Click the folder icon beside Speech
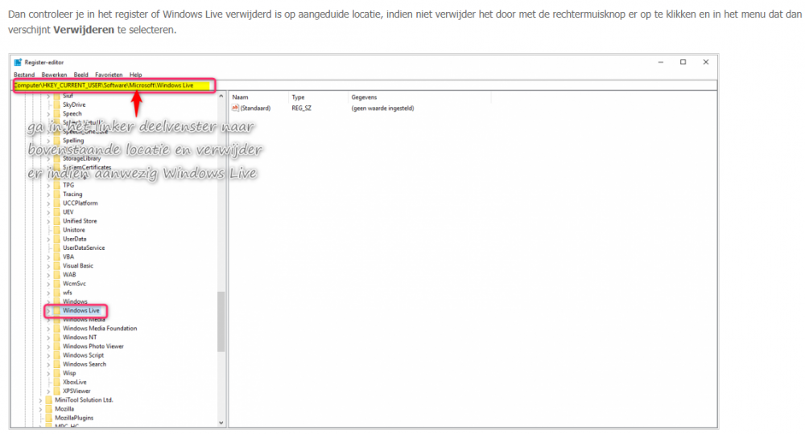This screenshot has width=805, height=434. pyautogui.click(x=57, y=114)
